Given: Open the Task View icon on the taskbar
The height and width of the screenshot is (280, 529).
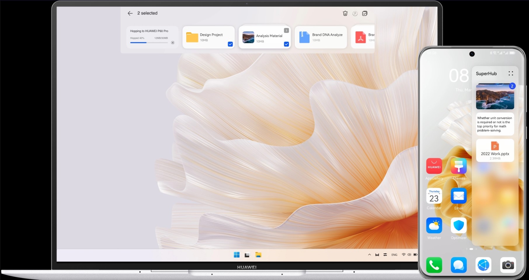Looking at the screenshot, I should 247,255.
